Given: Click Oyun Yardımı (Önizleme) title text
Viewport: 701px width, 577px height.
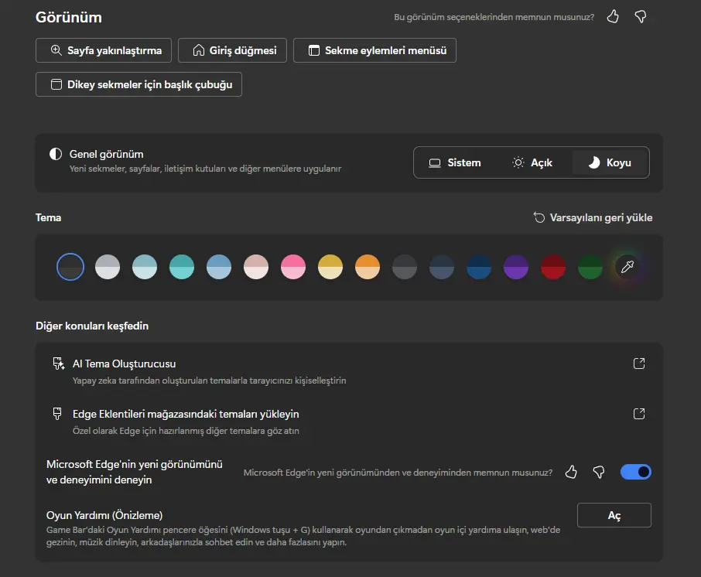Looking at the screenshot, I should (104, 515).
